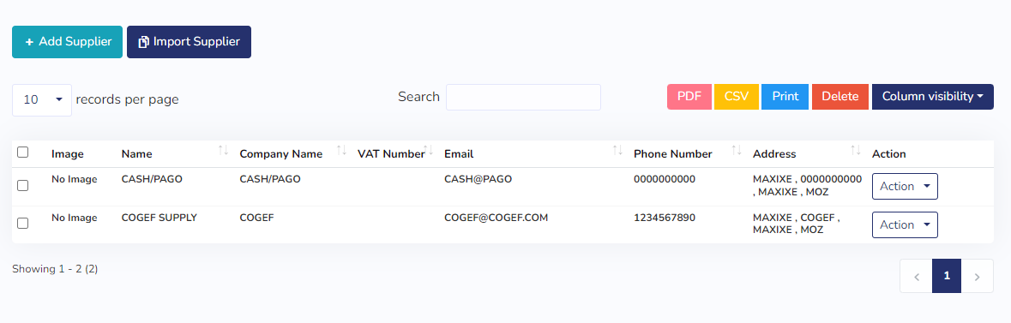Click the Import Supplier button
This screenshot has width=1011, height=323.
click(x=189, y=42)
